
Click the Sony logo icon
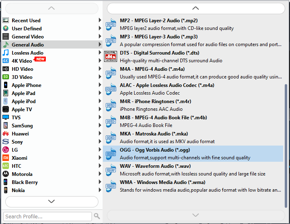[x=6, y=142]
